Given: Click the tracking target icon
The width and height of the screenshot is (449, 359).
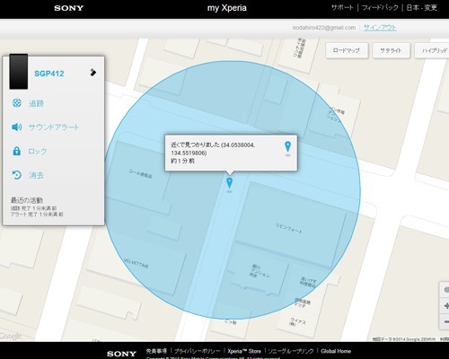Looking at the screenshot, I should 17,103.
